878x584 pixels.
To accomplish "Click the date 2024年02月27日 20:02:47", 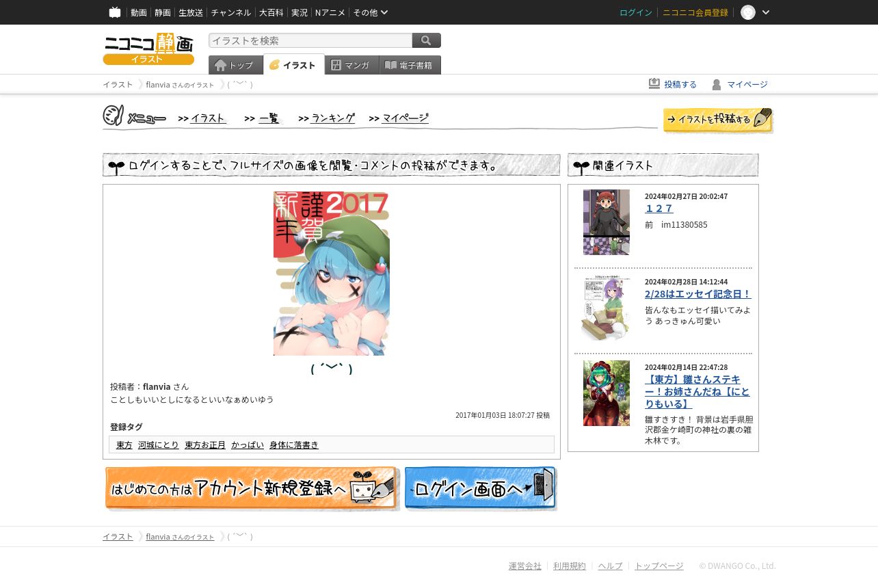I will click(x=686, y=196).
